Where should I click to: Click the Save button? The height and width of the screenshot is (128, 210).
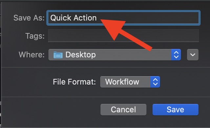click(176, 110)
